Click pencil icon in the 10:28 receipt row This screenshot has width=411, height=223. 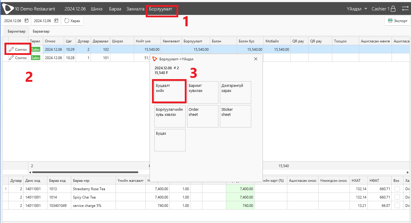pos(12,58)
